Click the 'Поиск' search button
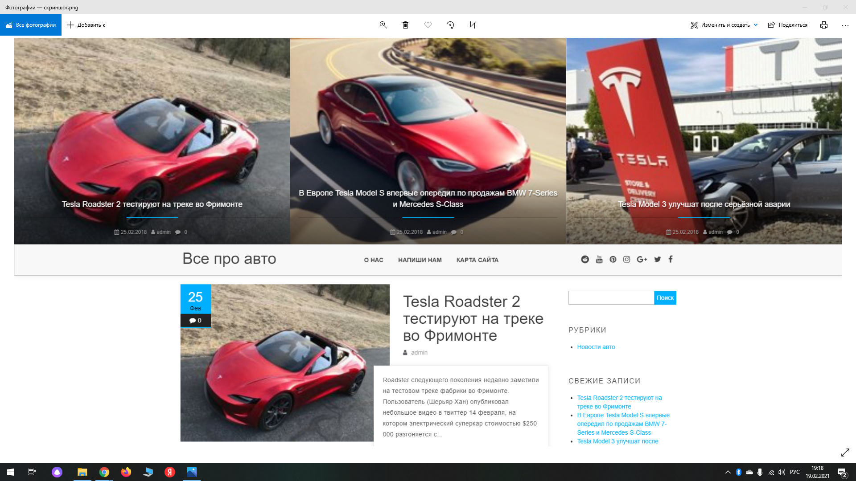This screenshot has height=481, width=856. [x=665, y=298]
